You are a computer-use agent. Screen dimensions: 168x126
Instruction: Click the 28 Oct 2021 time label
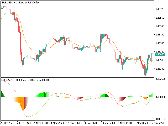coord(7,123)
